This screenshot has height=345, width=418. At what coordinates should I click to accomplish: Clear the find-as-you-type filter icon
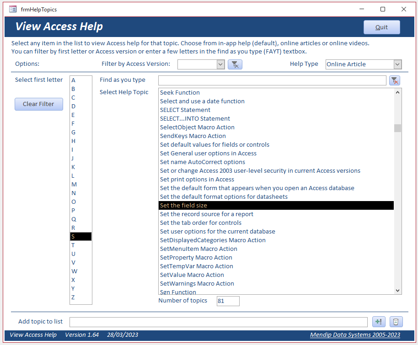395,80
